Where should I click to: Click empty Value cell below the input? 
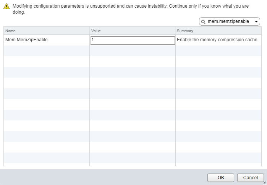point(132,51)
